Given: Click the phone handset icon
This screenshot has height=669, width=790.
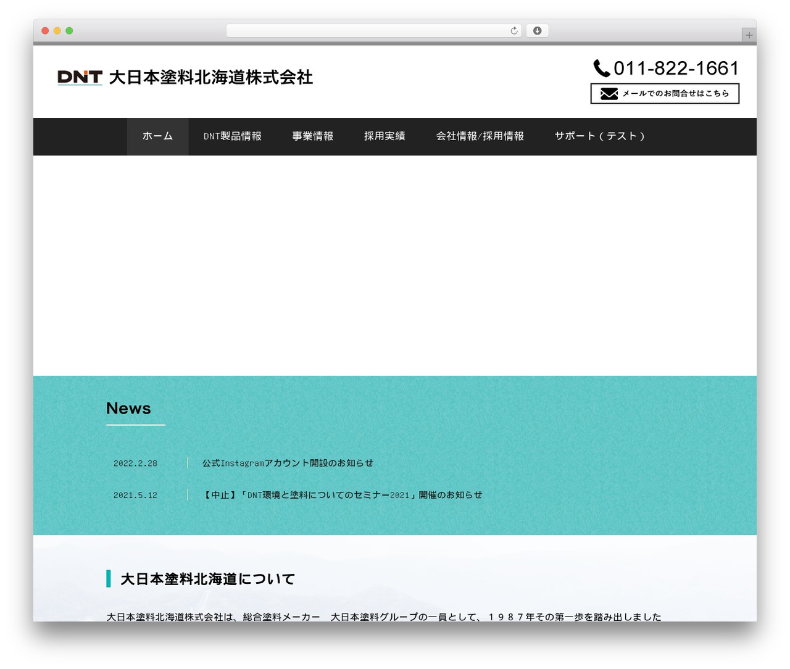Looking at the screenshot, I should coord(602,68).
